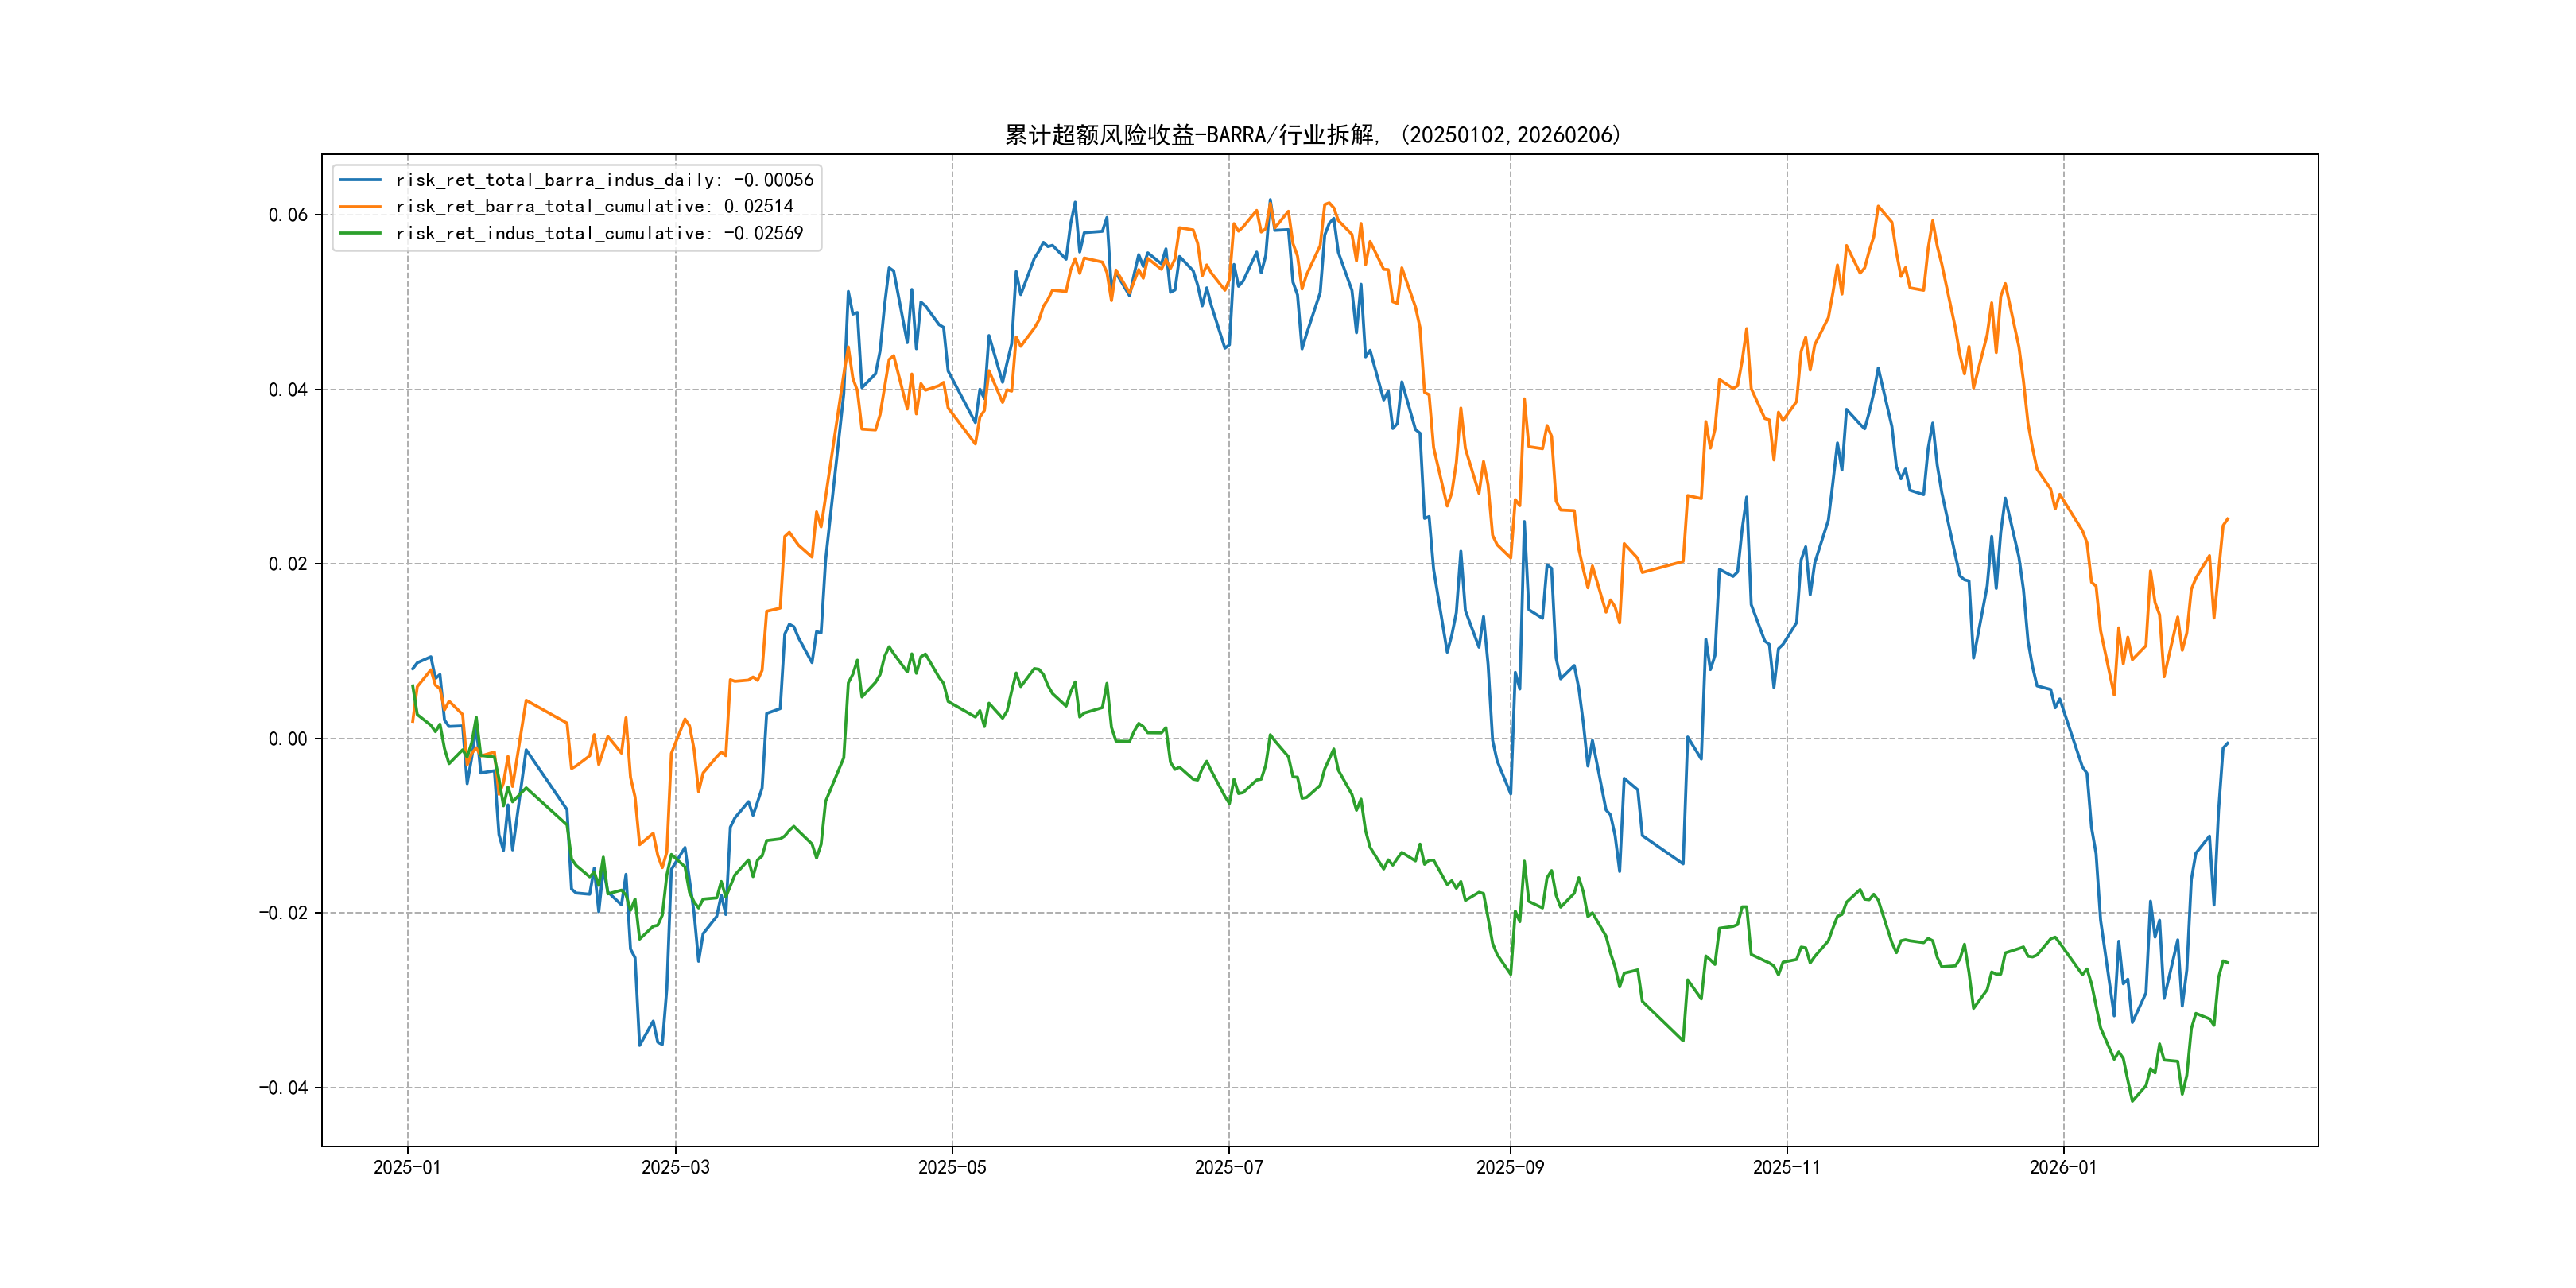Image resolution: width=2576 pixels, height=1288 pixels.
Task: Click the blue line swatch in legend
Action: tap(360, 180)
